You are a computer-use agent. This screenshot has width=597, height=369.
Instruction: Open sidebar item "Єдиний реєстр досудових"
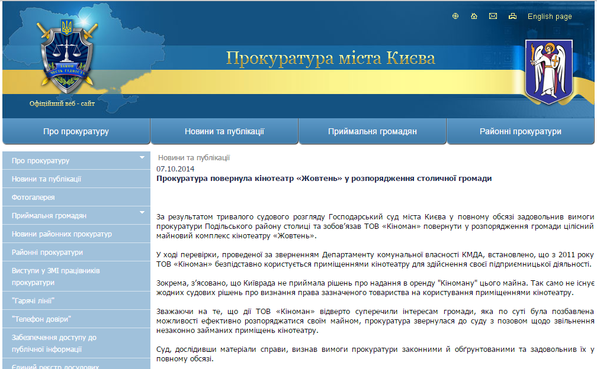(x=76, y=365)
